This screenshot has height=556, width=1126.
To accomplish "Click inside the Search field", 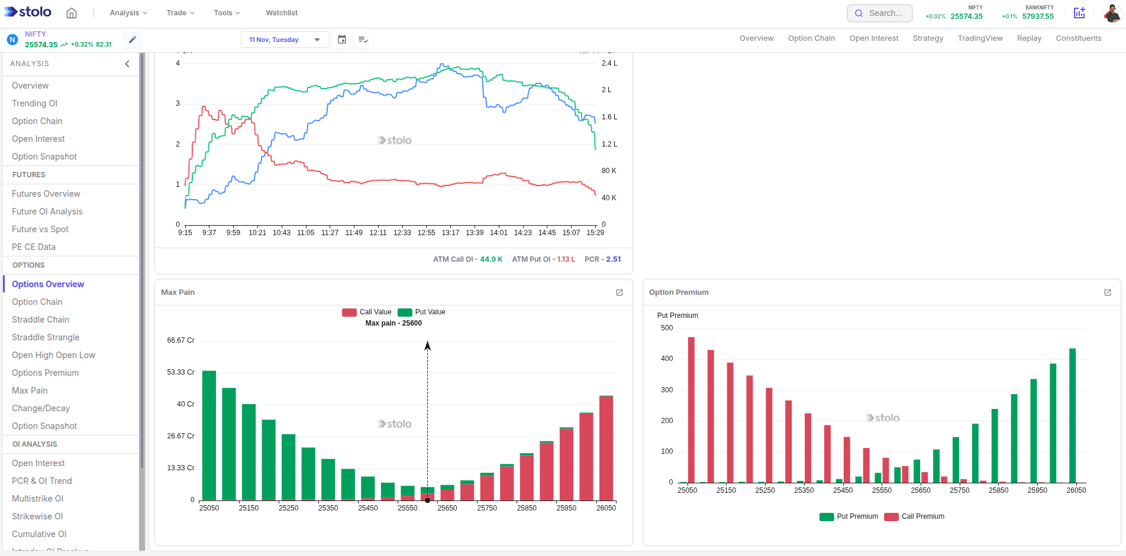I will [882, 12].
